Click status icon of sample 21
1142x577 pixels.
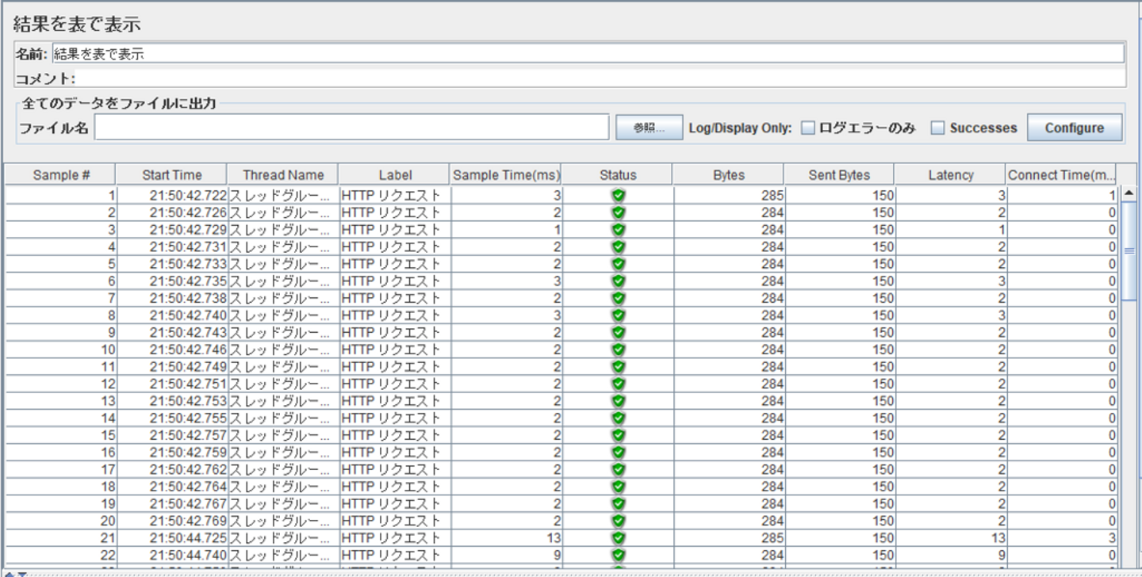(x=619, y=538)
